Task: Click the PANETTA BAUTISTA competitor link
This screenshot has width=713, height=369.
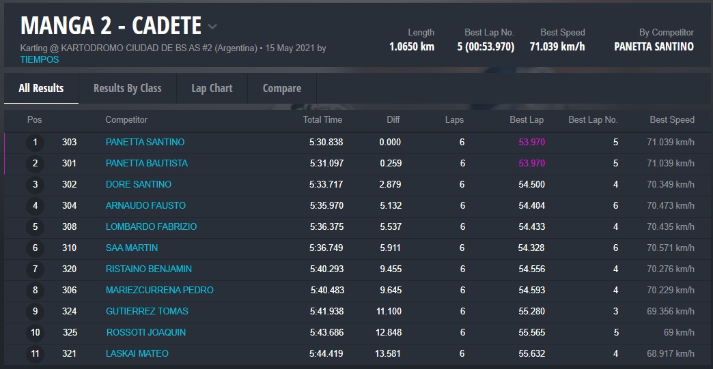Action: coord(146,163)
